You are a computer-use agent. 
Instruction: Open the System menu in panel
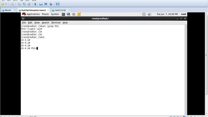point(55,14)
